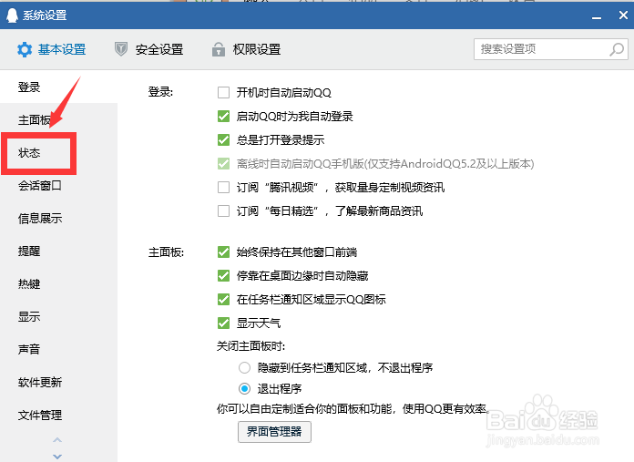
Task: Click the magnifier search icon
Action: 617,50
